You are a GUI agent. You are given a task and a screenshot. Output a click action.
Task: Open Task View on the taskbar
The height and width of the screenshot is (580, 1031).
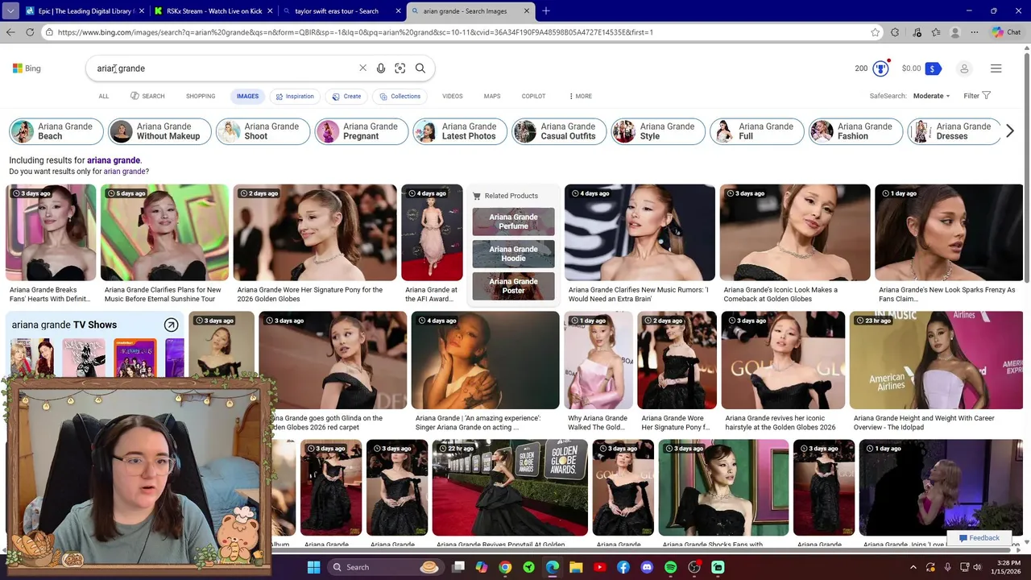458,567
